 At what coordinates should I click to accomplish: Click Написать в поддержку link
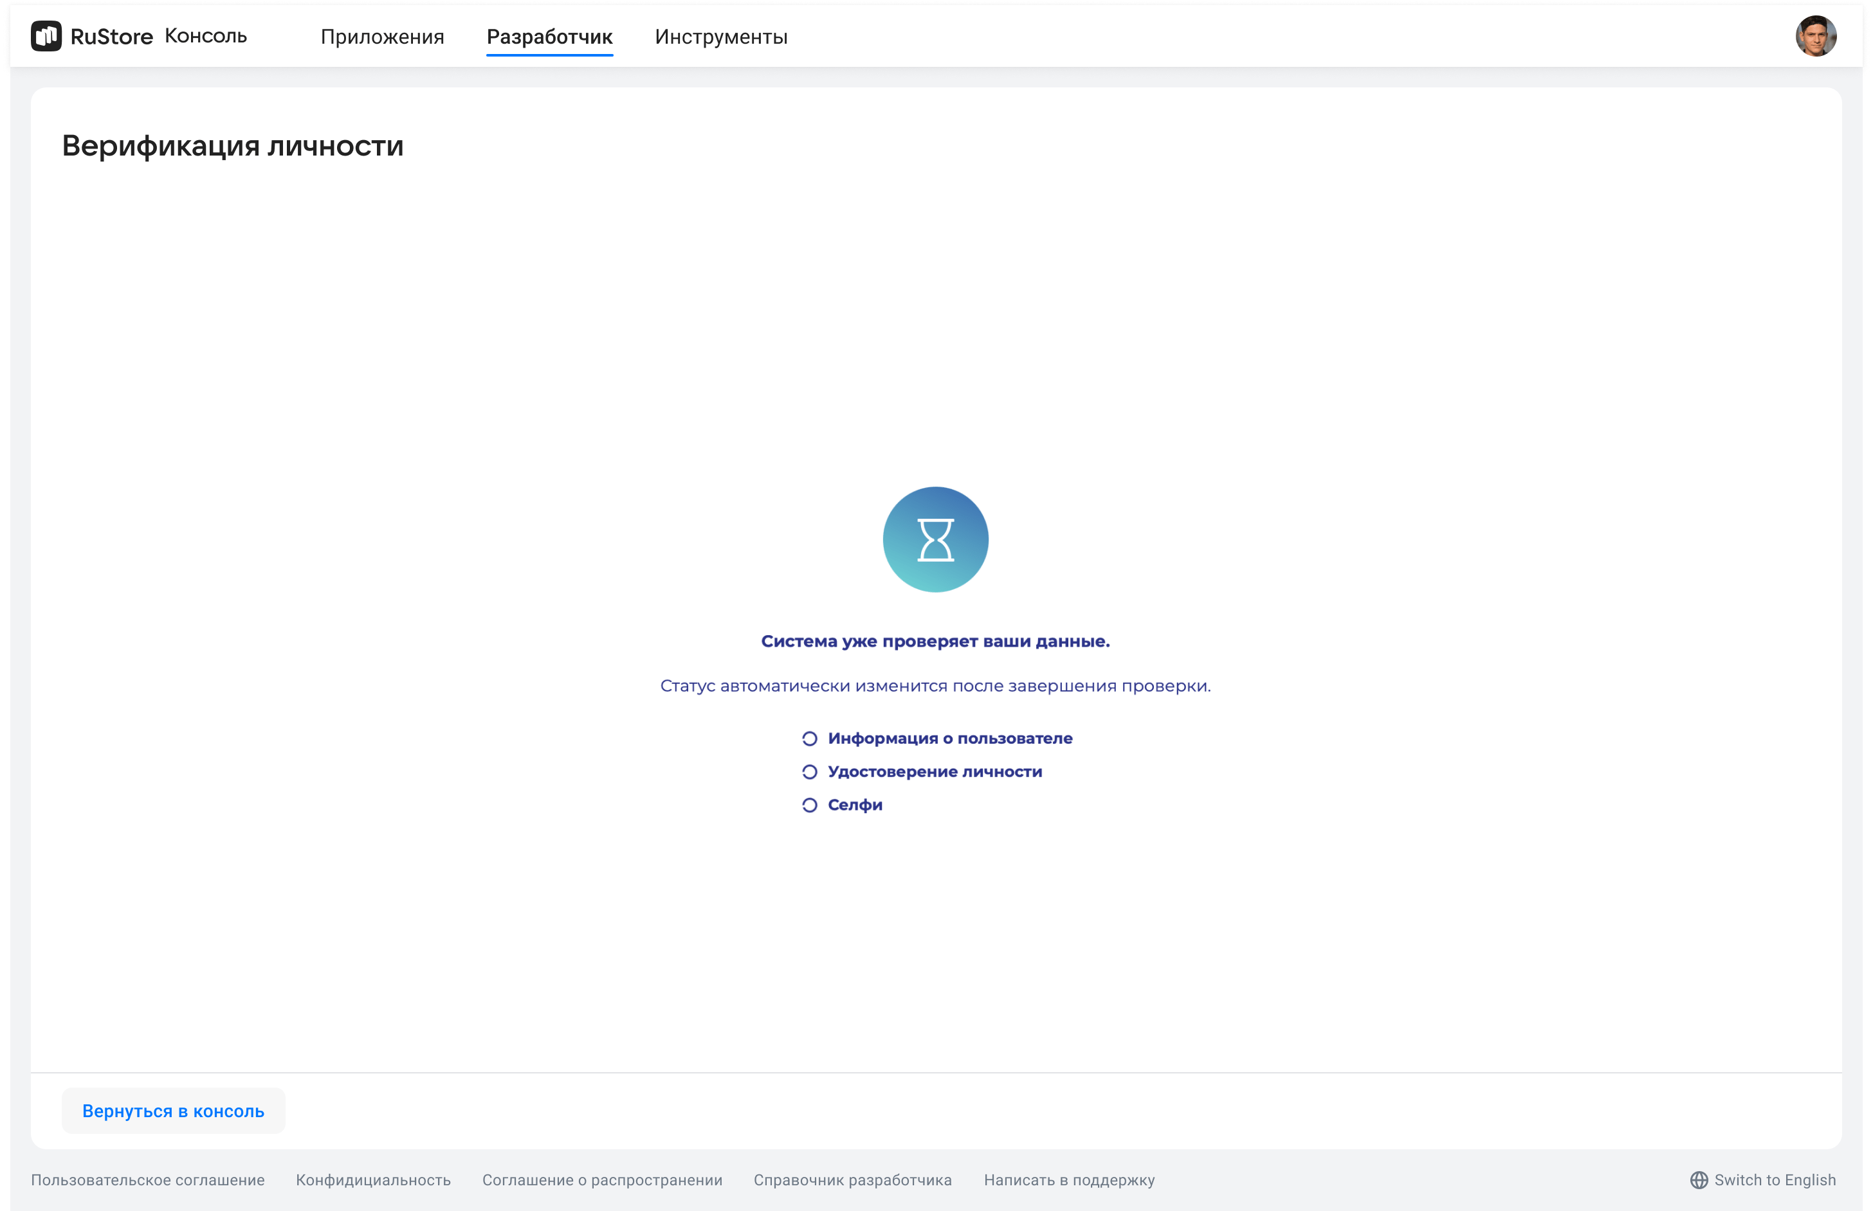(x=1069, y=1180)
